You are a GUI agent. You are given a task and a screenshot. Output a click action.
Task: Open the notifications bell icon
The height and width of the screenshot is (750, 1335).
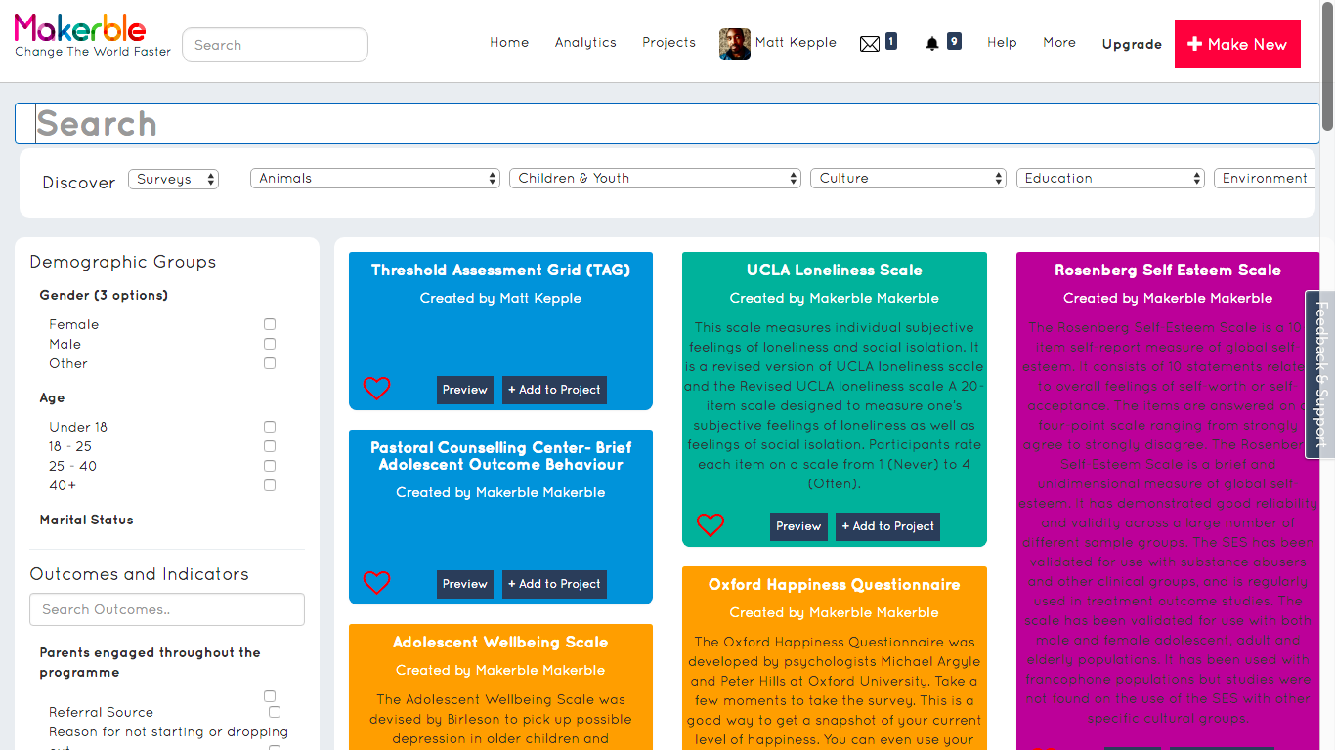[x=932, y=44]
